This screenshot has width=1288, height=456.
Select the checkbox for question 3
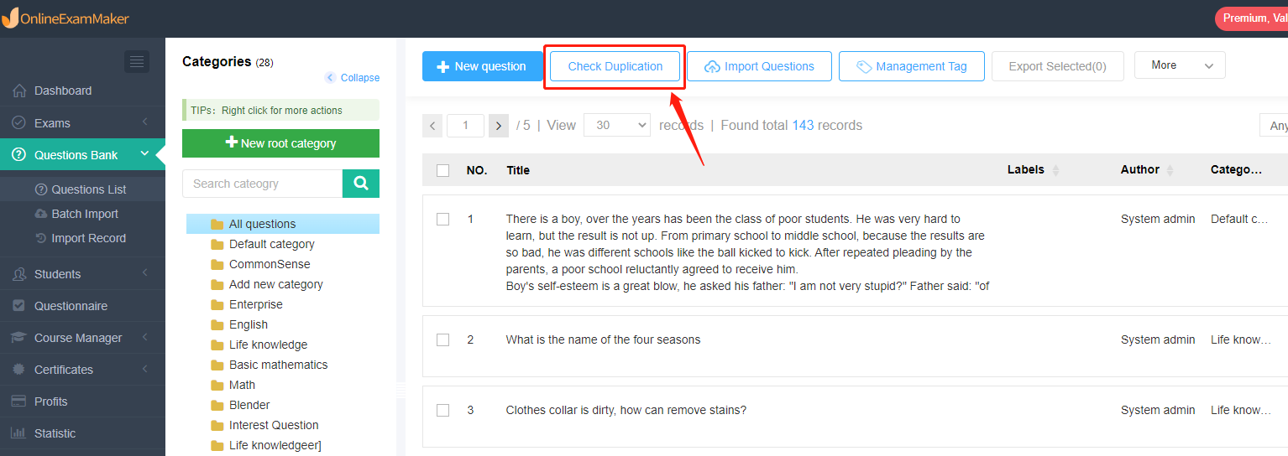443,410
